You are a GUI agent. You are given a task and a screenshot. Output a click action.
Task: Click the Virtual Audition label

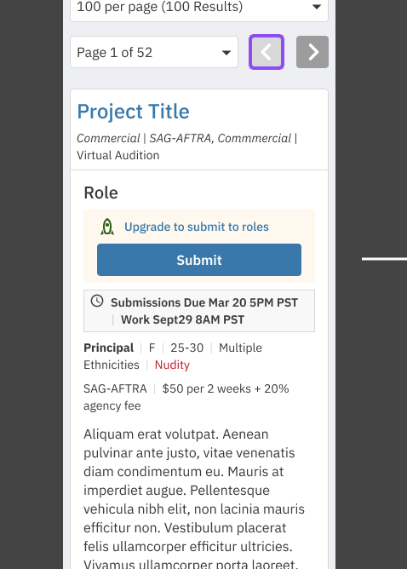coord(118,155)
